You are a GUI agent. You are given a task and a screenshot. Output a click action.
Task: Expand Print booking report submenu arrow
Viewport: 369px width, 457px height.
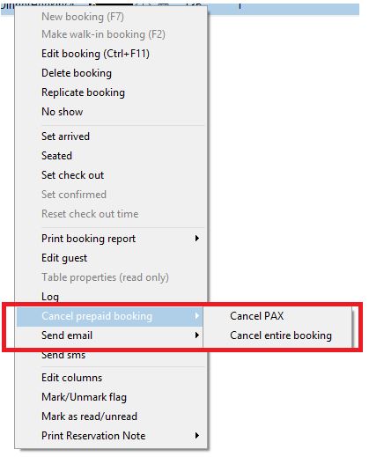197,239
